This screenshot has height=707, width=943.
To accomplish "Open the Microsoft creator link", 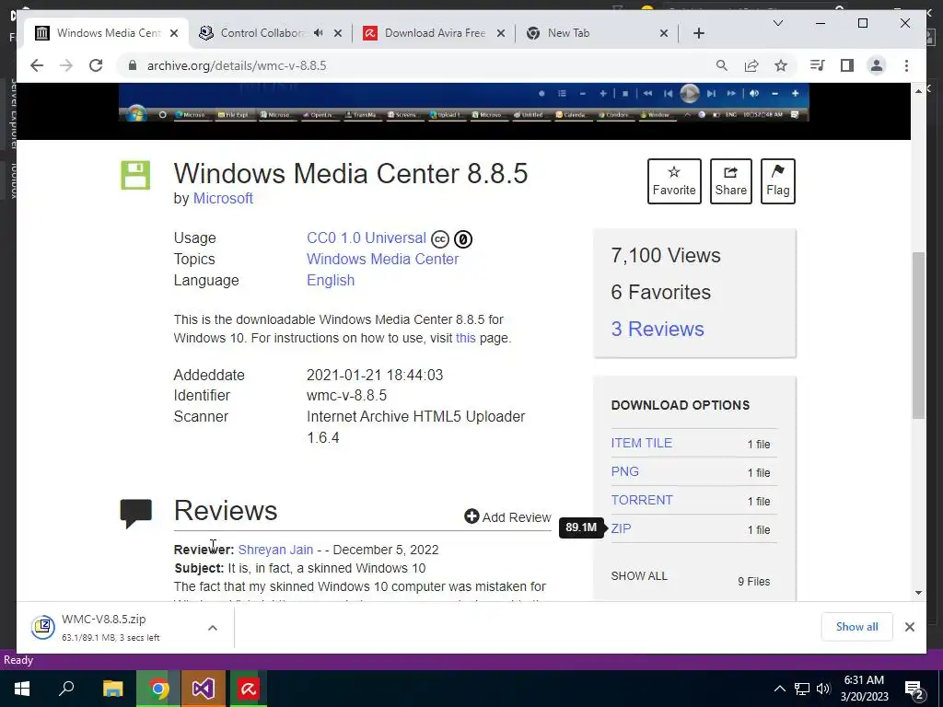I will 223,199.
